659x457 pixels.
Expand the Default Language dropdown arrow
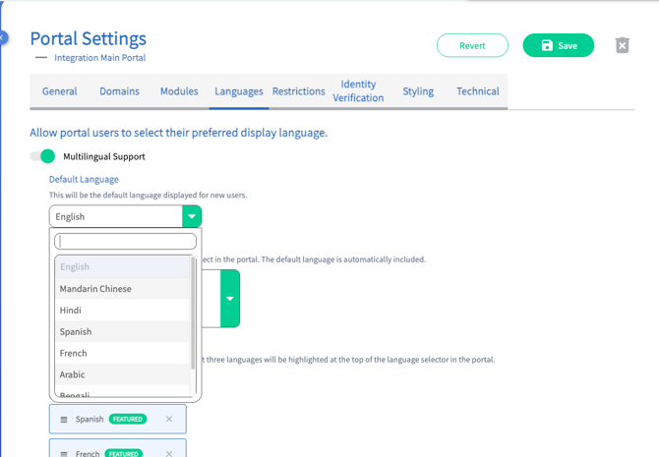point(192,217)
